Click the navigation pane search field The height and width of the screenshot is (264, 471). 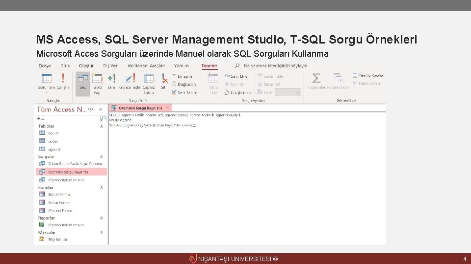(x=68, y=118)
